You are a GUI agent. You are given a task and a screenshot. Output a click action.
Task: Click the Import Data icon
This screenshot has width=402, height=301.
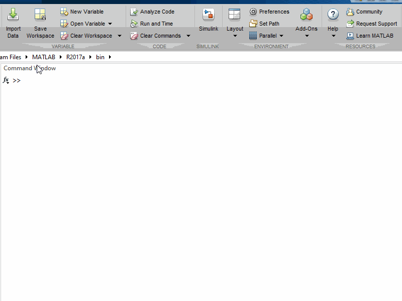pyautogui.click(x=13, y=14)
